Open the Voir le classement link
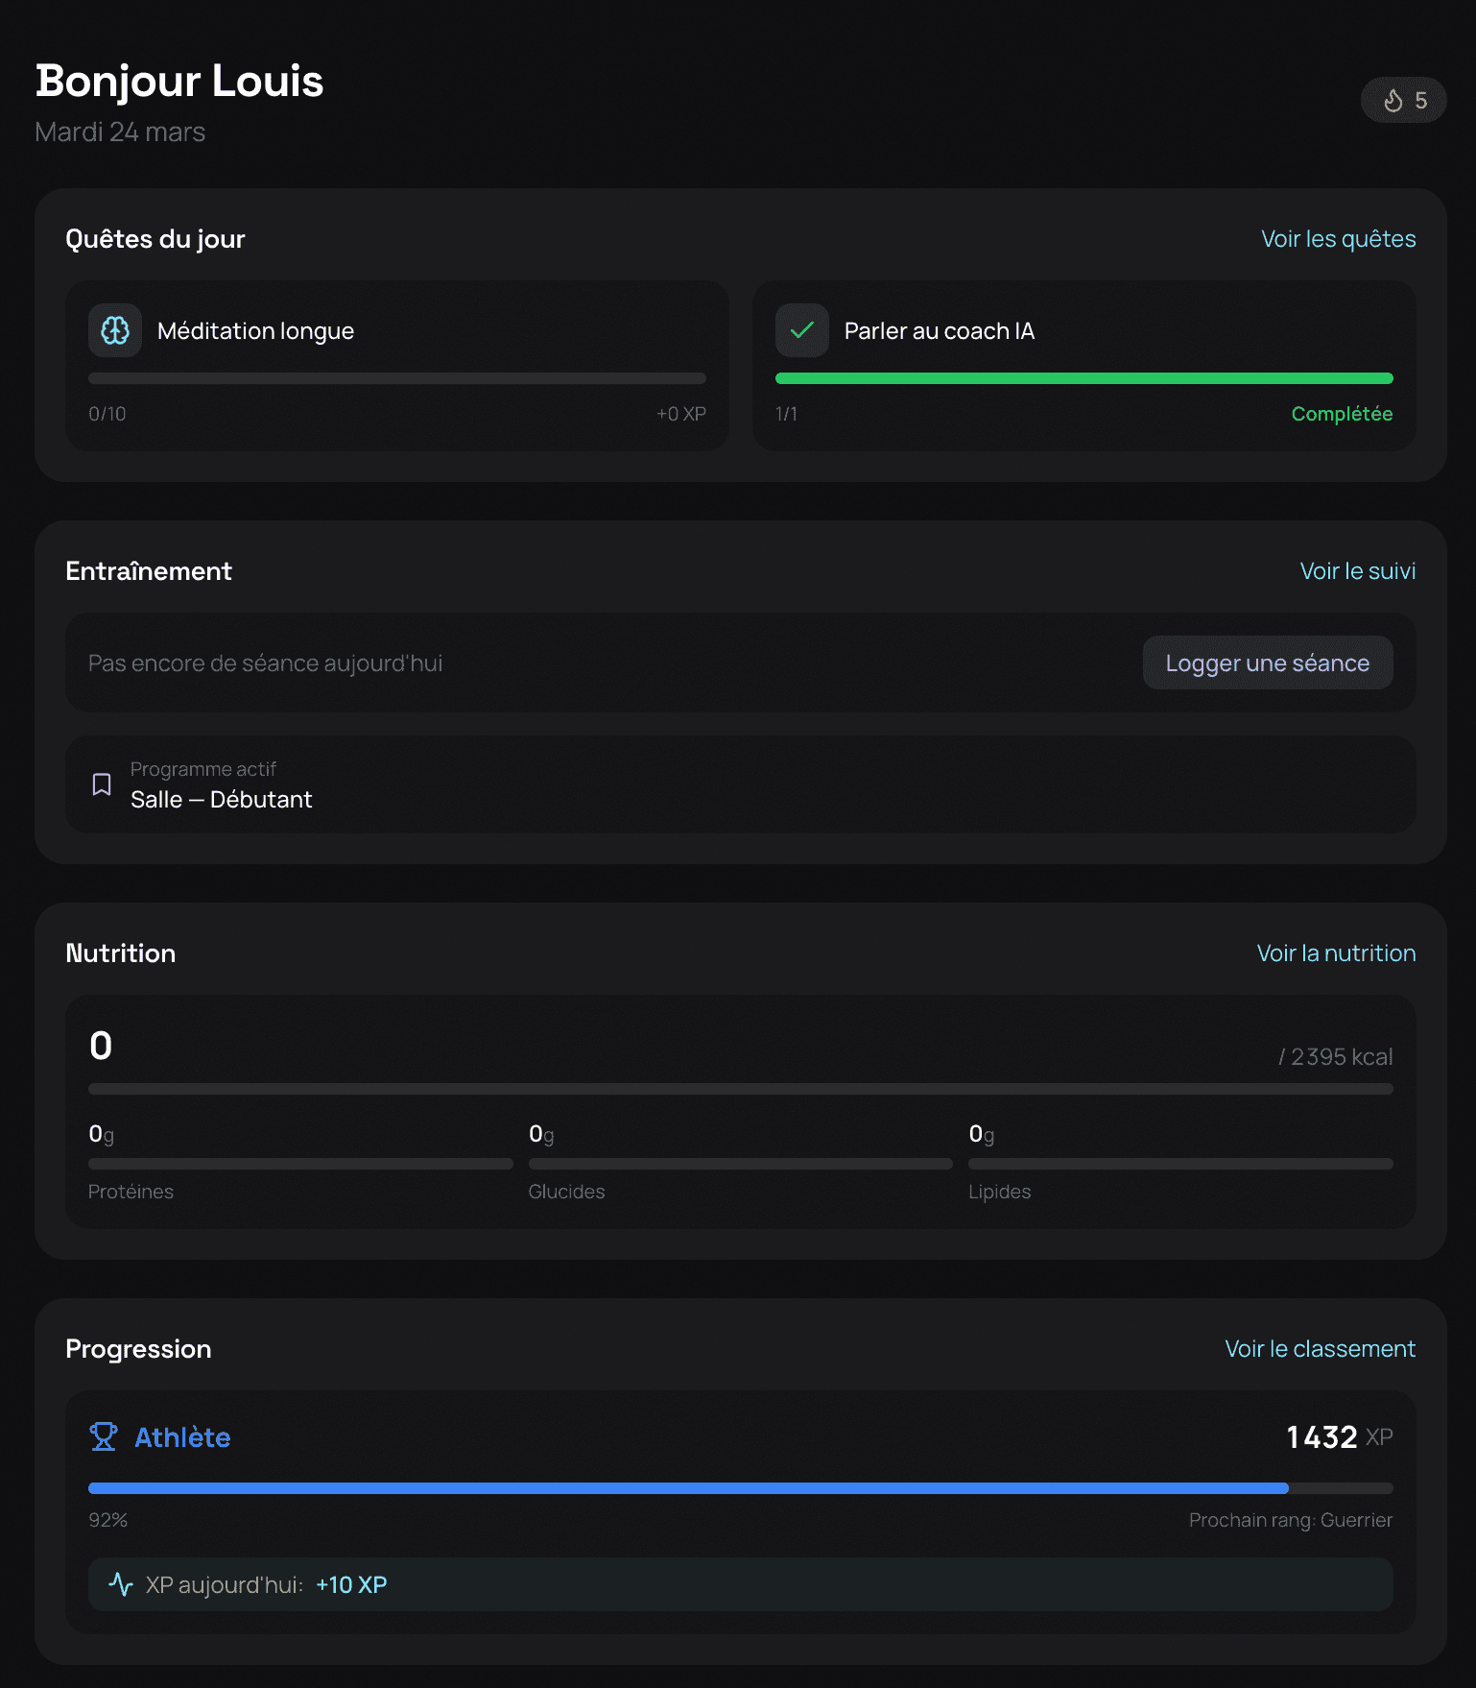Image resolution: width=1476 pixels, height=1688 pixels. coord(1320,1349)
